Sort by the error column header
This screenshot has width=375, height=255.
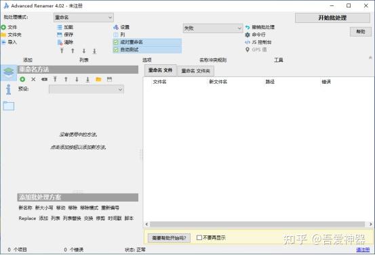(x=326, y=82)
